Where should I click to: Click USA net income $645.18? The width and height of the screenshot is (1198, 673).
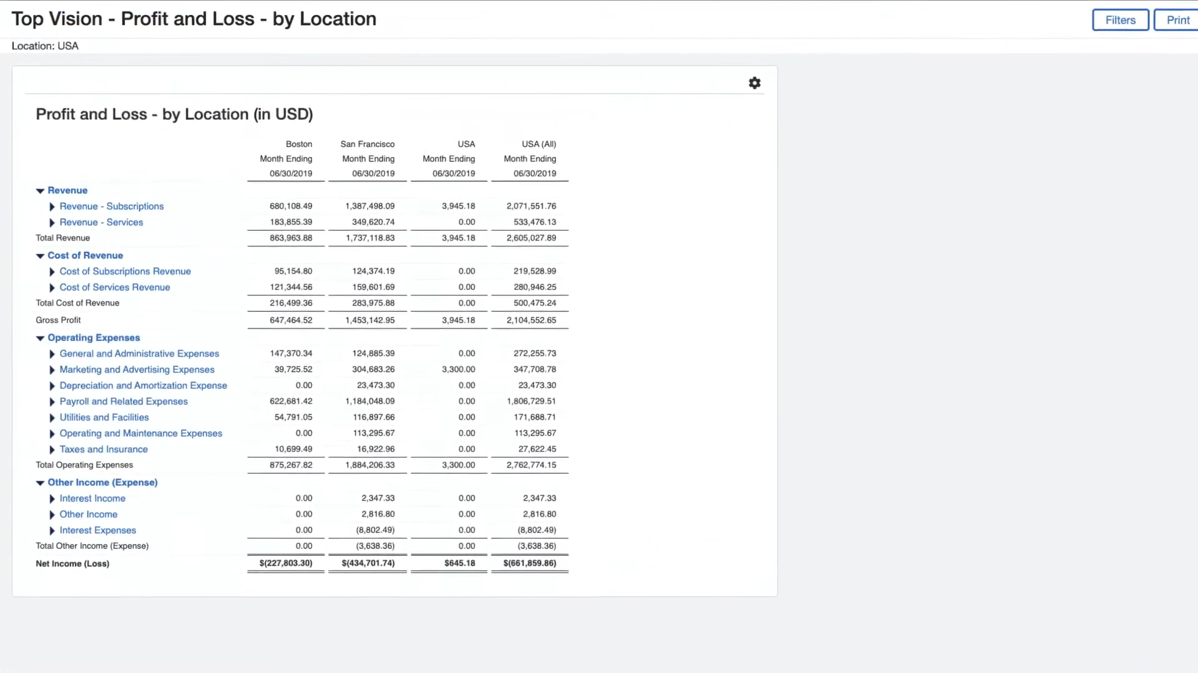point(460,563)
